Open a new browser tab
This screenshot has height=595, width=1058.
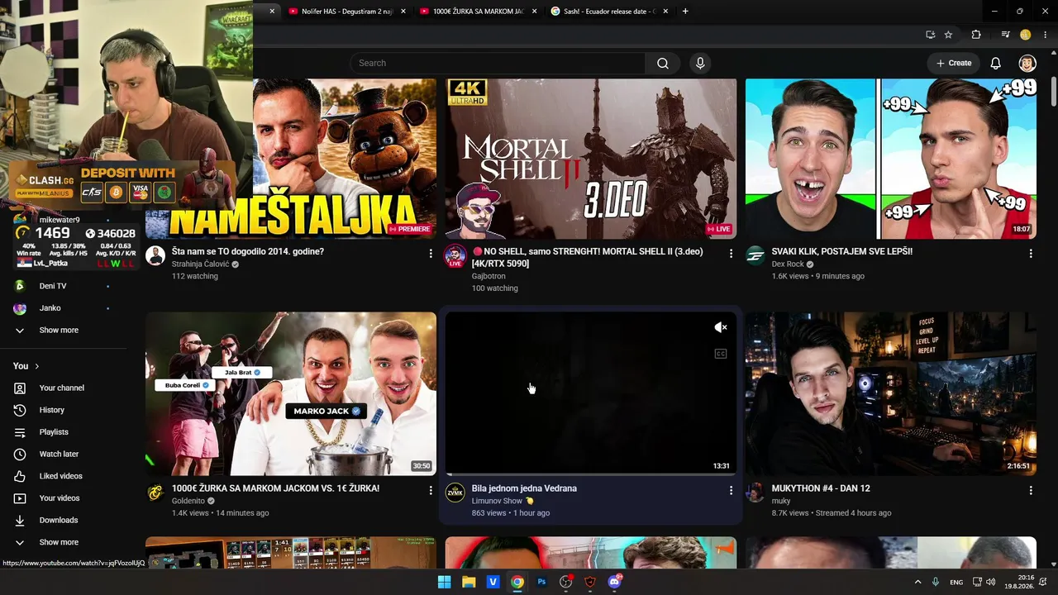click(x=685, y=12)
